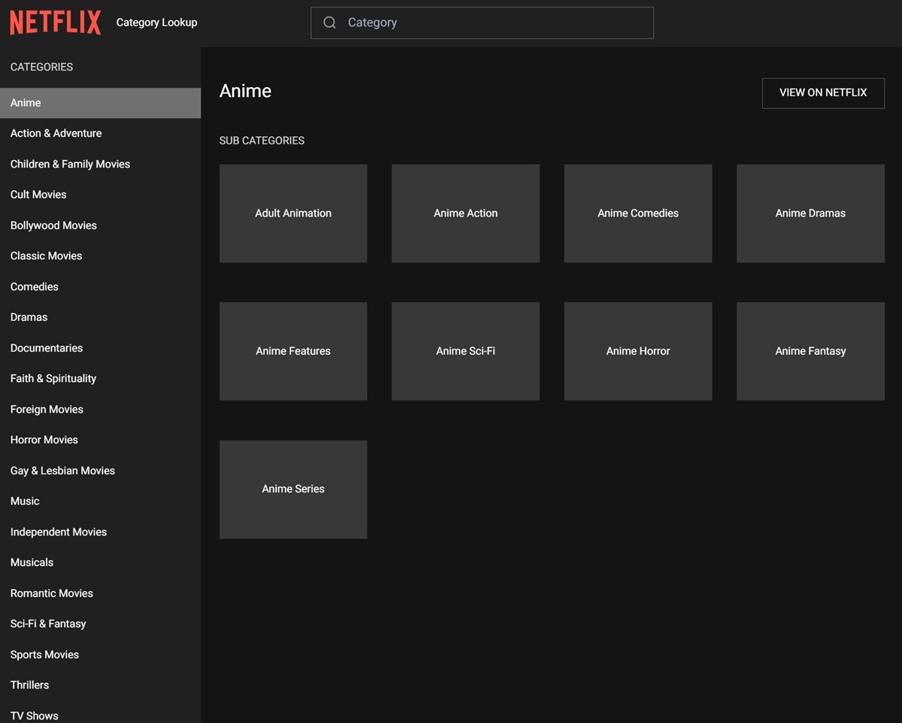Choose Faith & Spirituality category
This screenshot has width=902, height=723.
100,378
